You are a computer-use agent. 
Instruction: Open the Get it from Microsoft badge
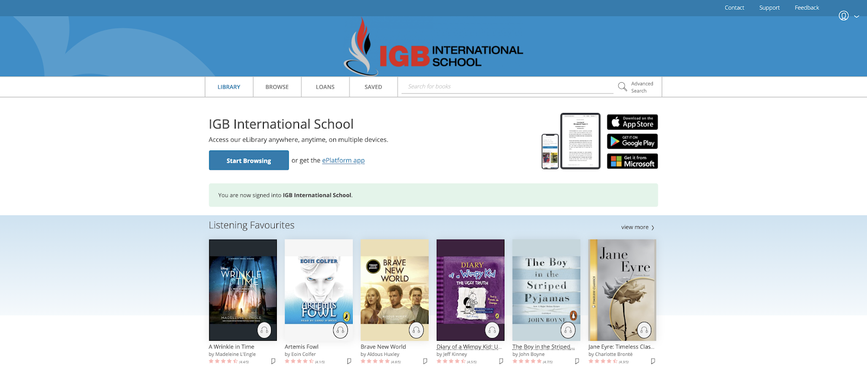(x=632, y=161)
